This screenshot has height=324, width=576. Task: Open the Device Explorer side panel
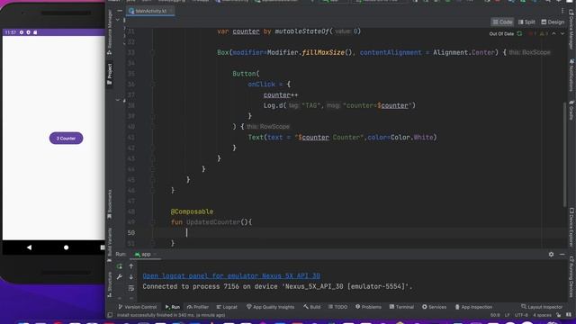[x=571, y=228]
